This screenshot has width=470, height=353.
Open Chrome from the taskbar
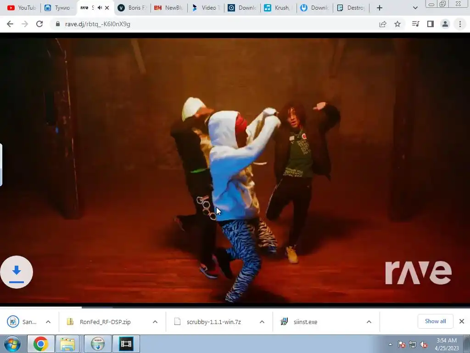point(41,344)
